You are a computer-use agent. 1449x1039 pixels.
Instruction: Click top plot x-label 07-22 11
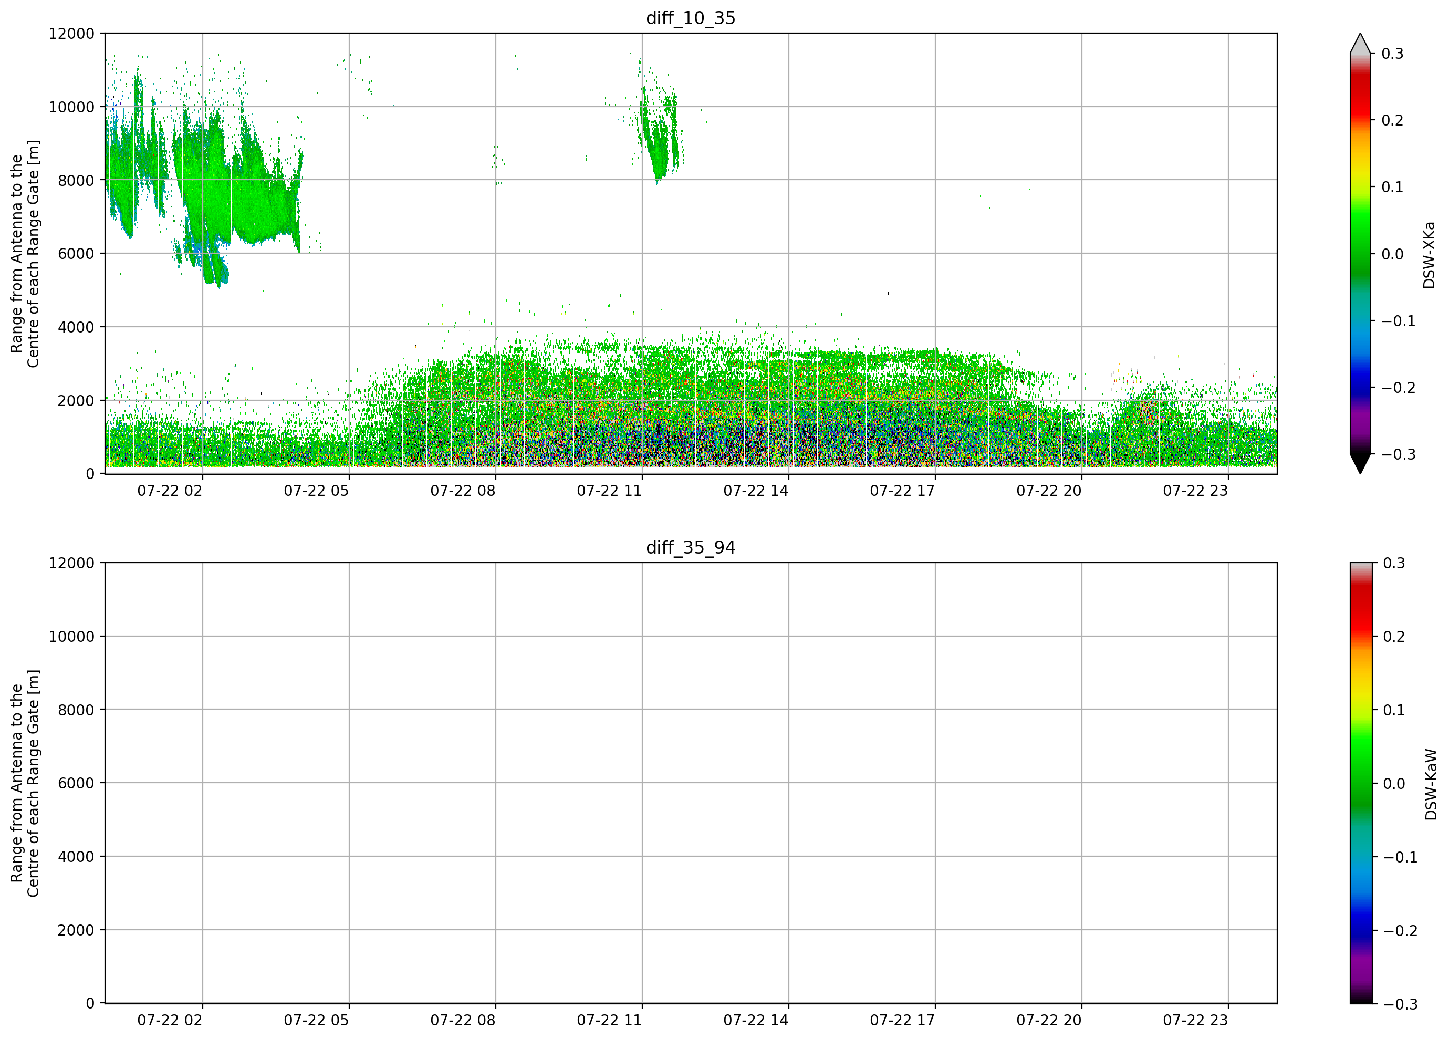pos(609,491)
